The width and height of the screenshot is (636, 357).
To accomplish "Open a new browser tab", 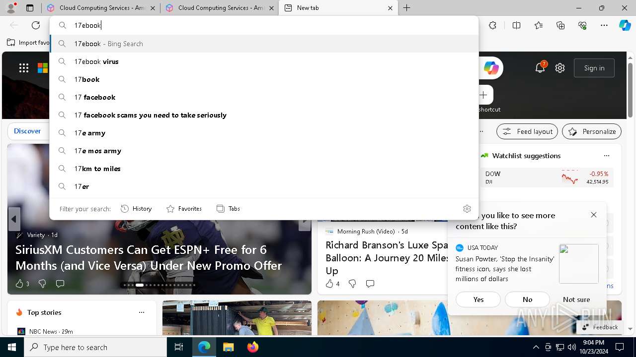I will pyautogui.click(x=406, y=8).
